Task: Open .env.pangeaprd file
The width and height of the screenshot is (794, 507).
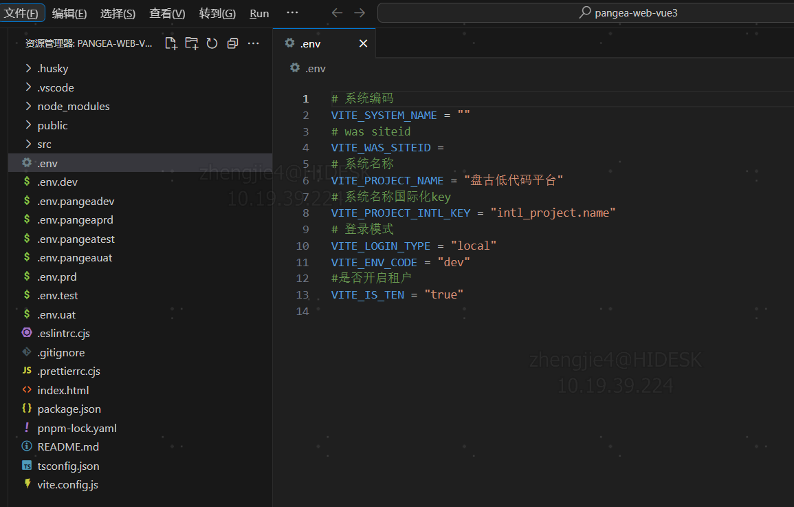Action: pyautogui.click(x=140, y=220)
